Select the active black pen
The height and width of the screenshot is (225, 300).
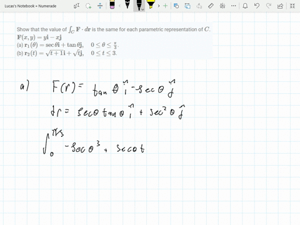139,5
